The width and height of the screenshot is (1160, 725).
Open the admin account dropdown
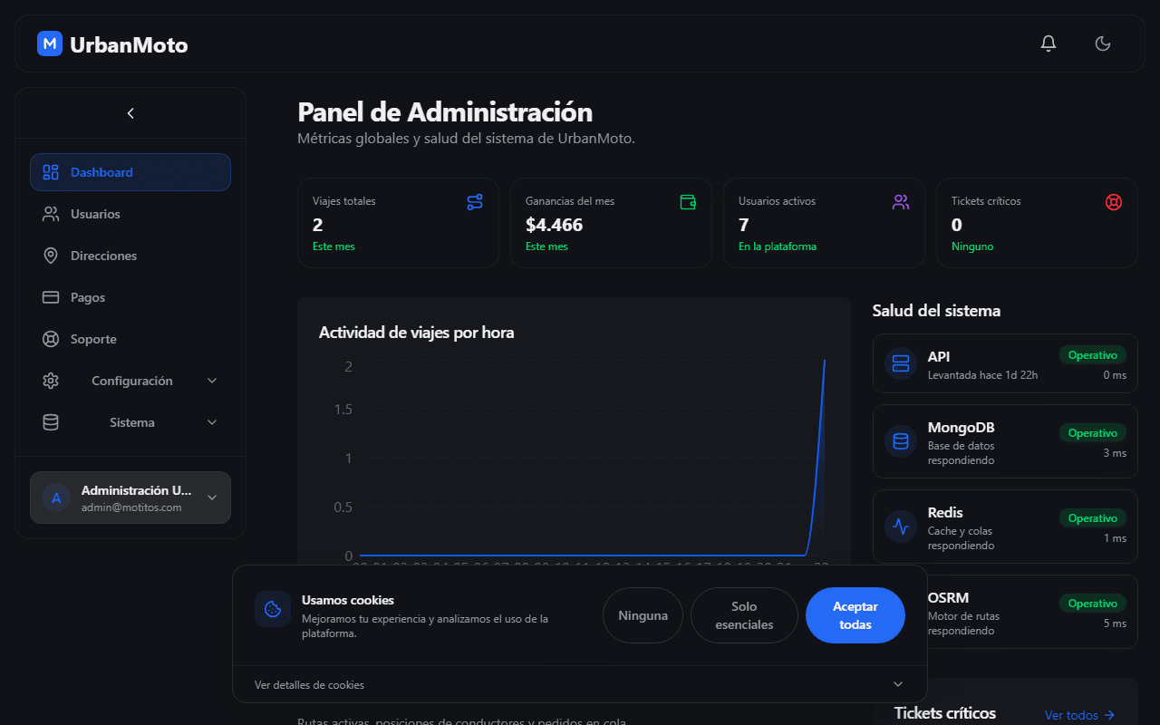(130, 498)
